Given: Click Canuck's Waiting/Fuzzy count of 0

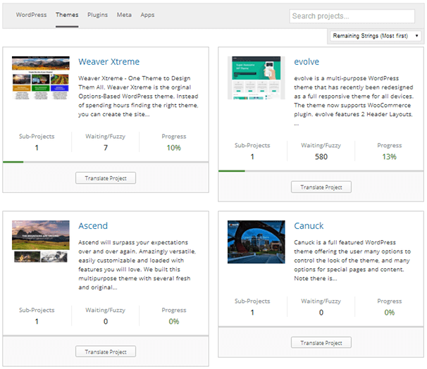Looking at the screenshot, I should point(321,313).
